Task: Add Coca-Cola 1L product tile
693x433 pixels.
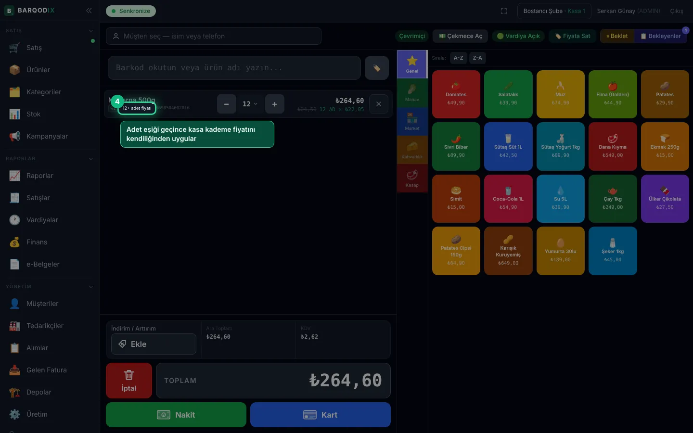Action: [x=508, y=199]
